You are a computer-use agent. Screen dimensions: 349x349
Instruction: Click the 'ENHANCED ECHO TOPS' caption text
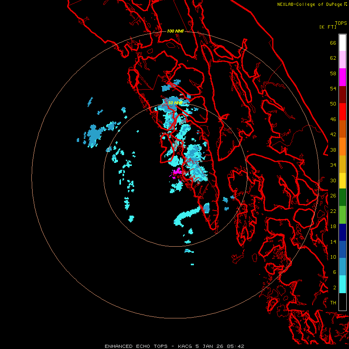(136, 346)
